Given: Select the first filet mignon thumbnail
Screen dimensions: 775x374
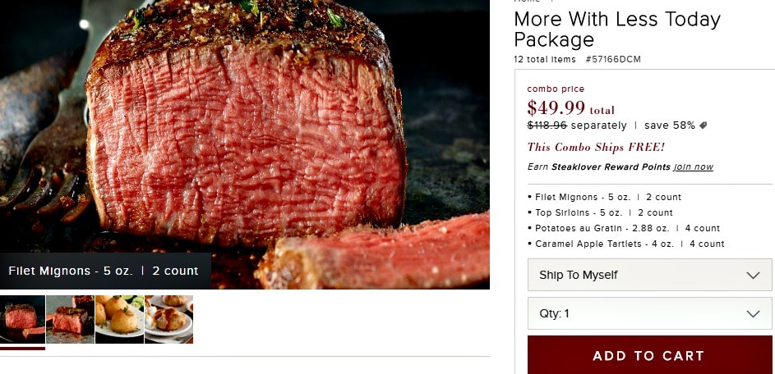Looking at the screenshot, I should click(22, 319).
